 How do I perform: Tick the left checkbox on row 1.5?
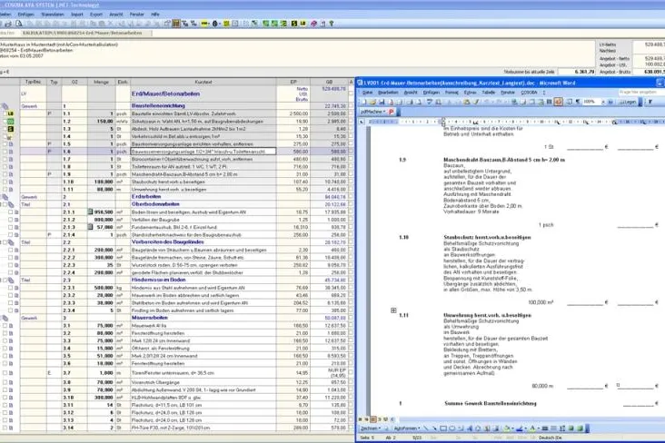coord(5,144)
